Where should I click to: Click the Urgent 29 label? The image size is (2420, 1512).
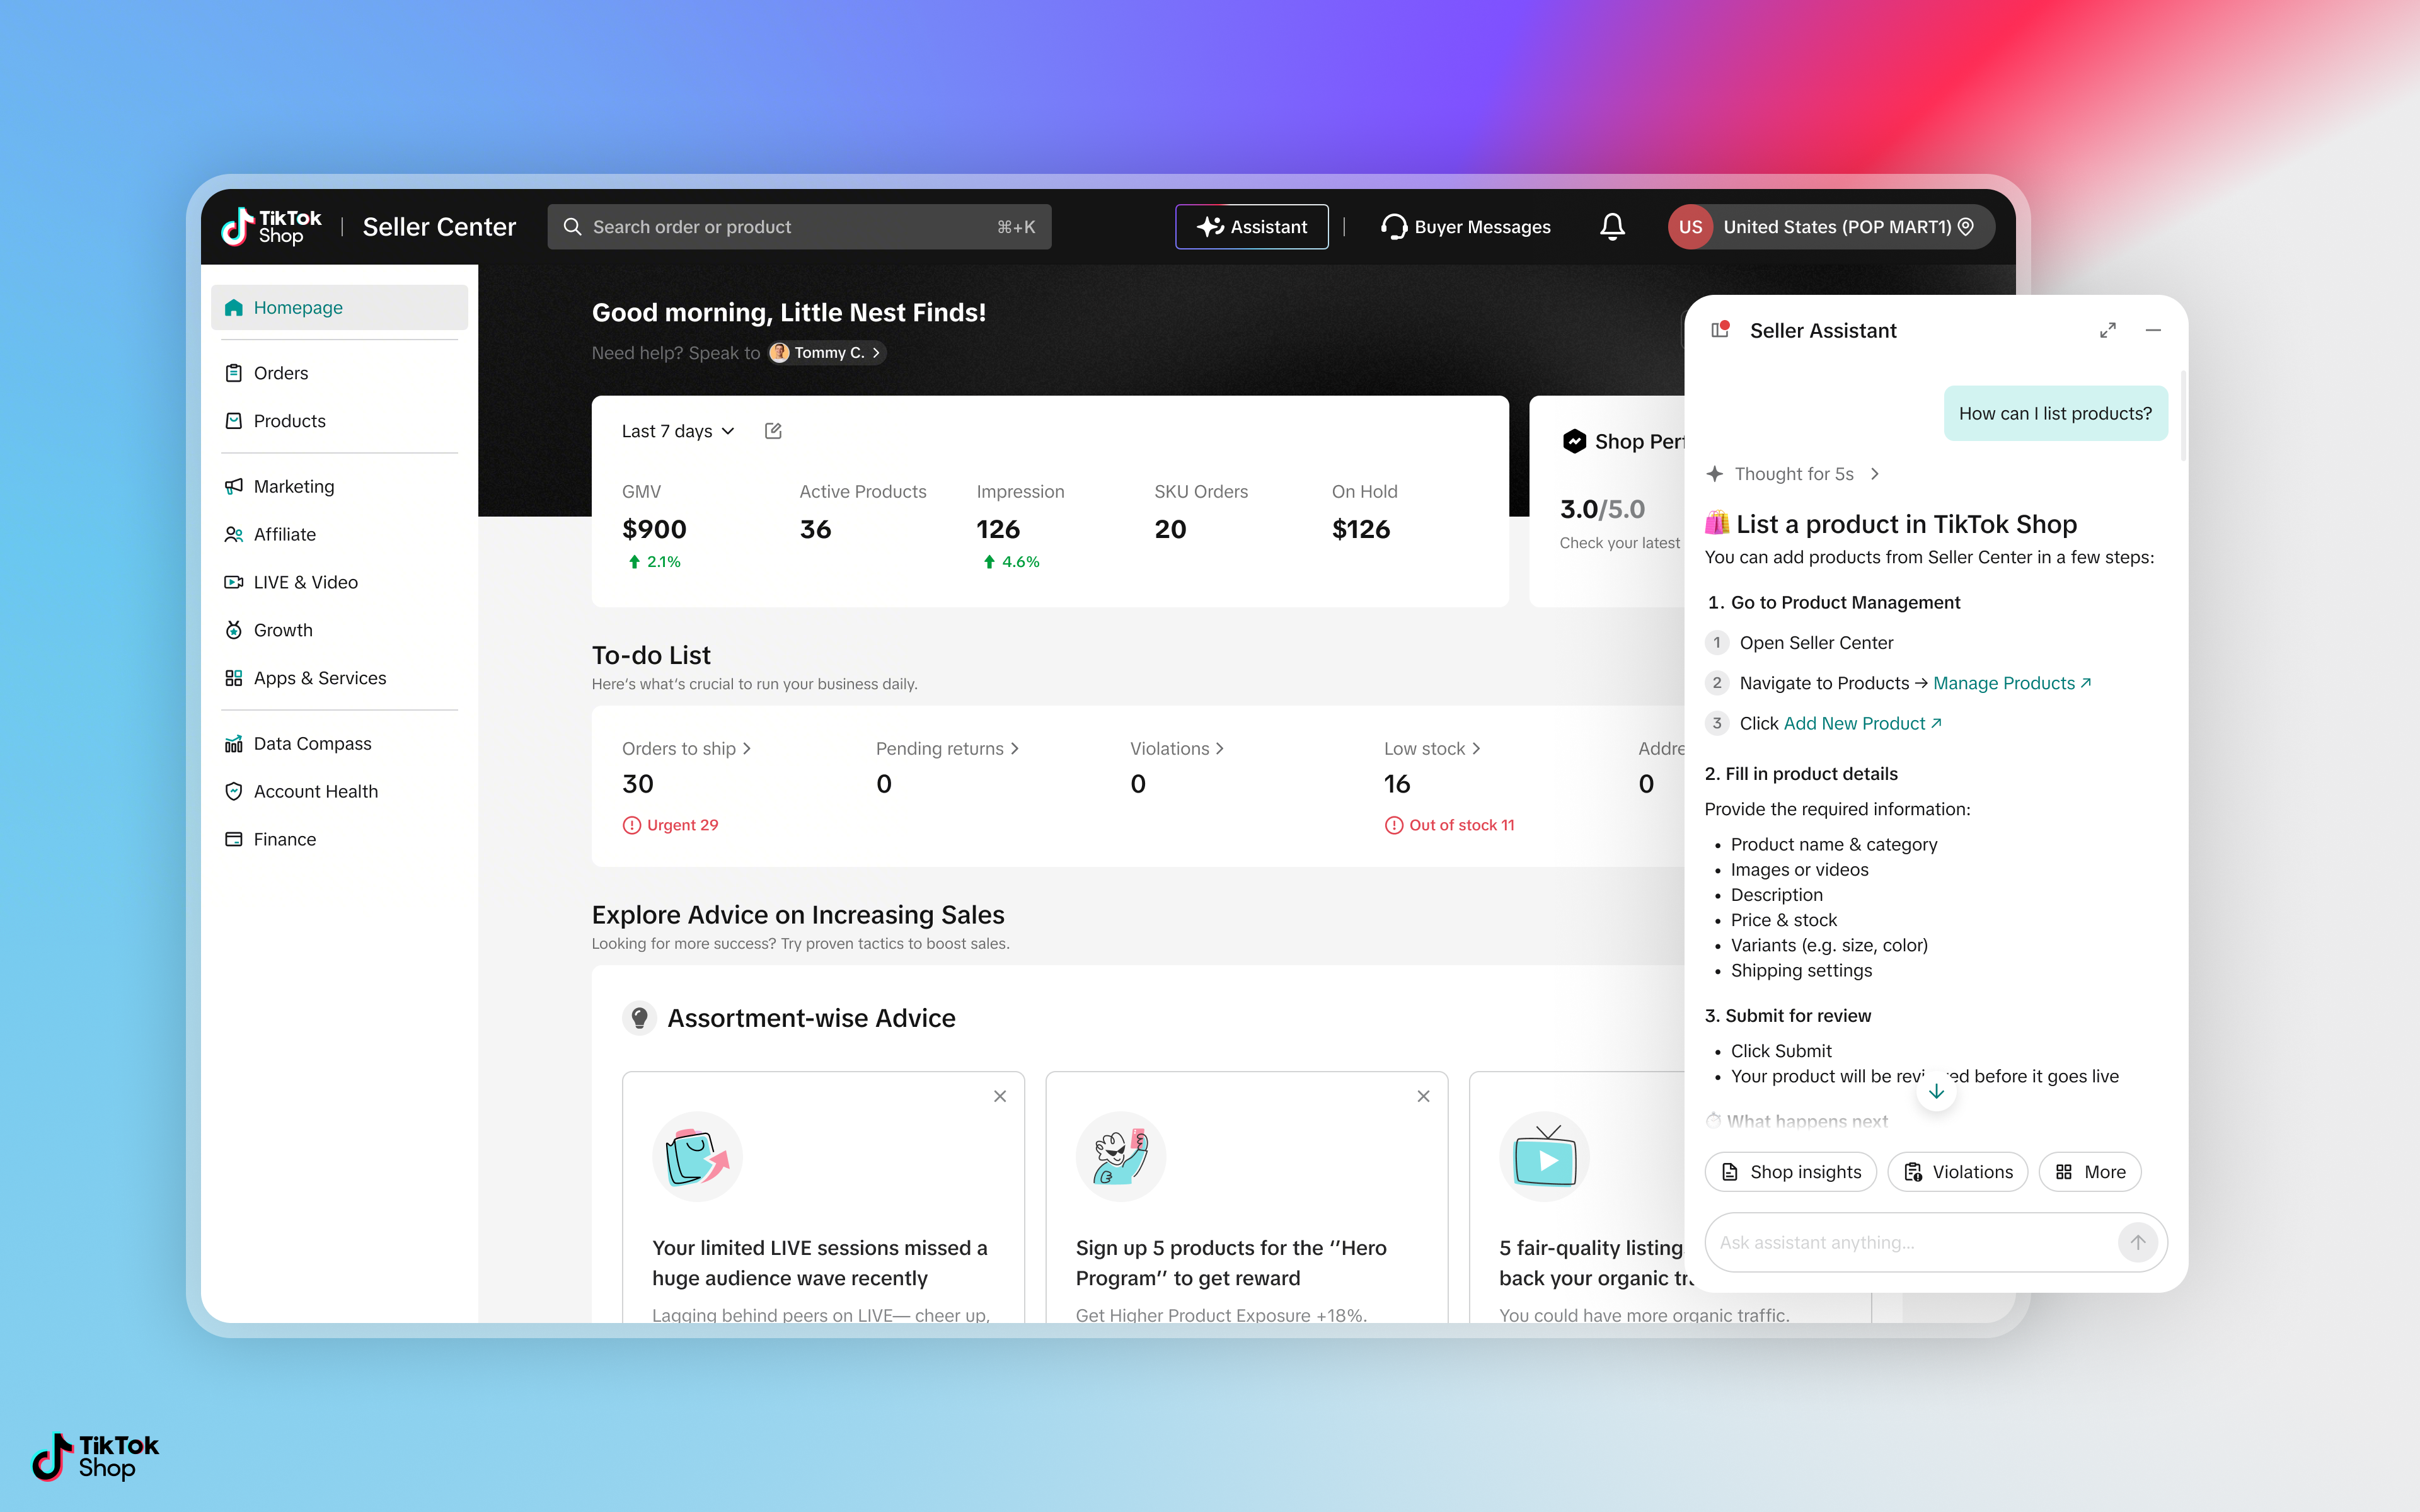(683, 825)
